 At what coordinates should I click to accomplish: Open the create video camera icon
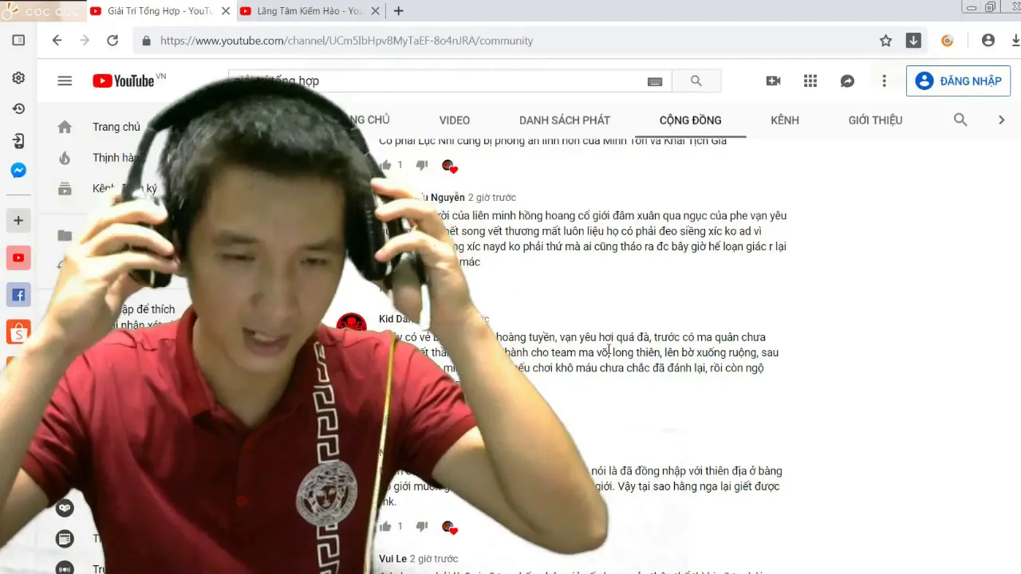point(773,81)
